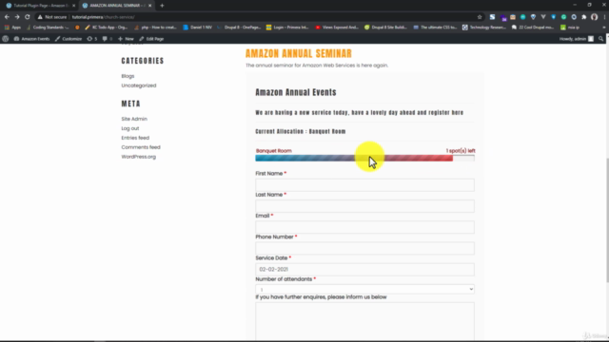Click the blue S extension icon

coord(493,17)
